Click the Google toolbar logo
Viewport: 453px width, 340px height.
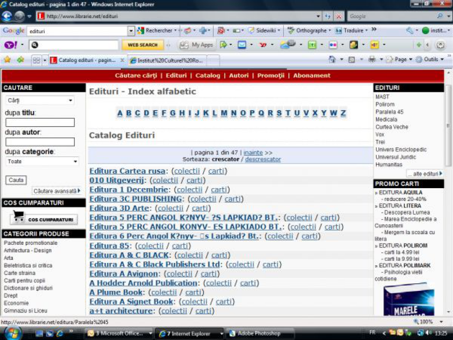coord(13,31)
